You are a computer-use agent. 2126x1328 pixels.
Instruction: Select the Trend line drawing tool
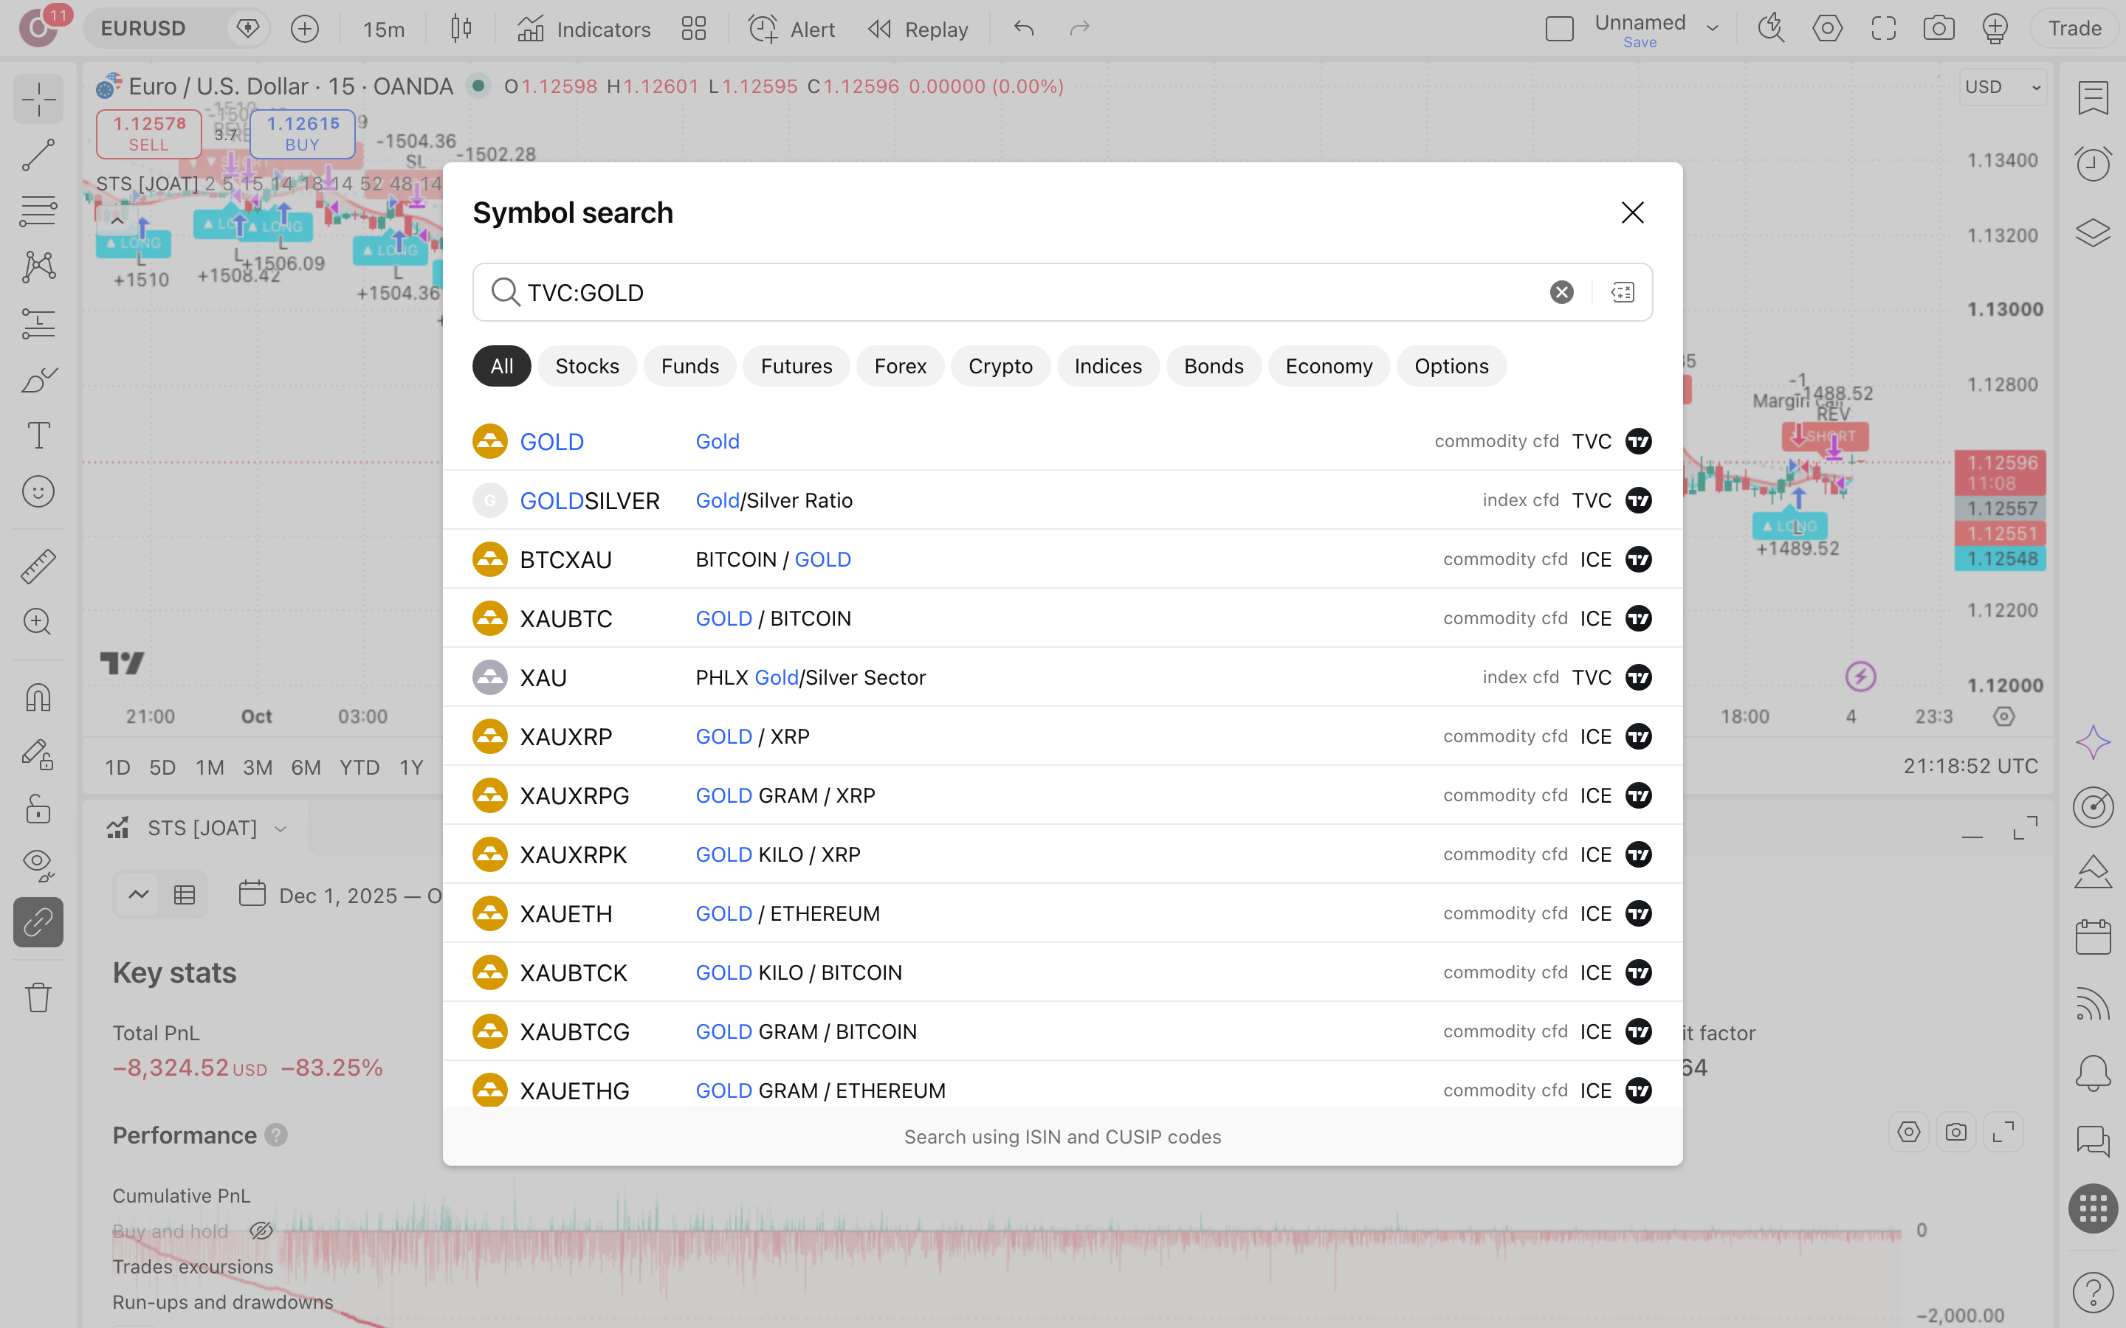[x=38, y=156]
